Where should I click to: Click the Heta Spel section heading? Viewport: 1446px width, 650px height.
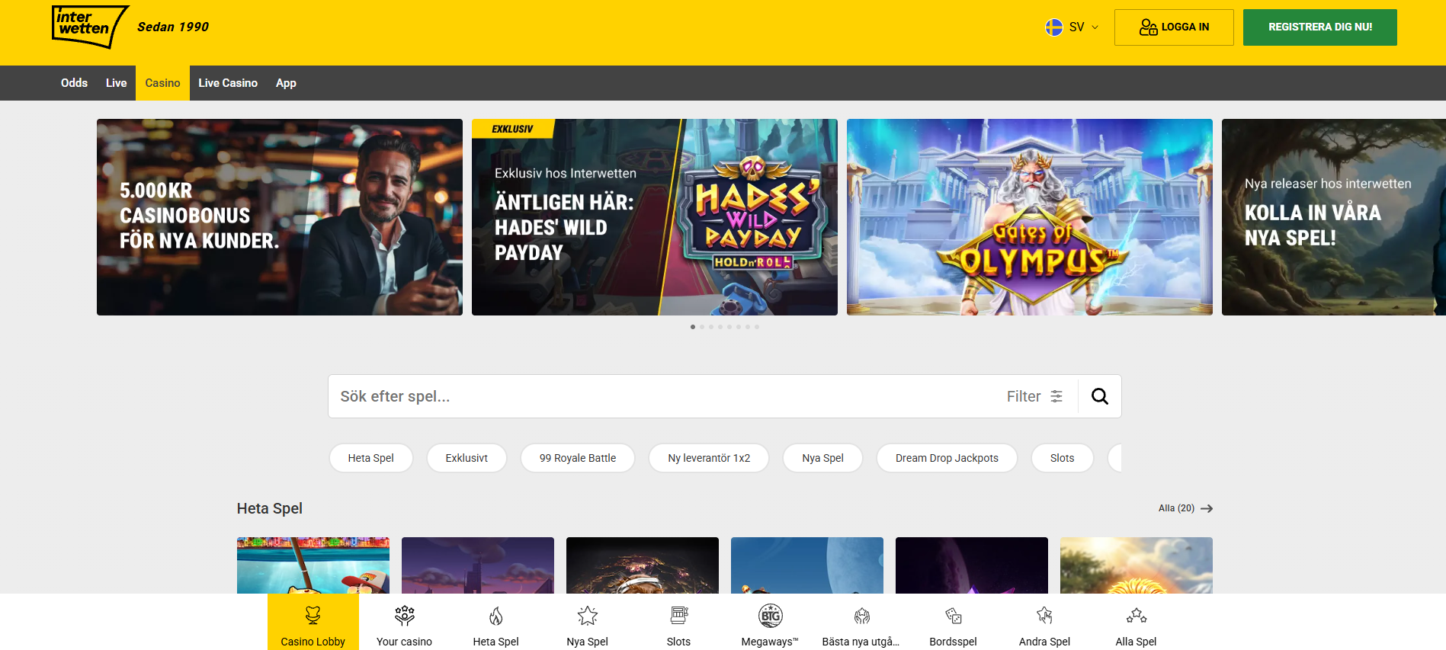270,508
